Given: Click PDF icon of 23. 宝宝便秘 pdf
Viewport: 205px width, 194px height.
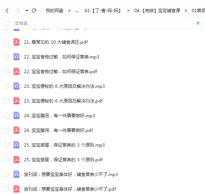Looking at the screenshot, I should (x=17, y=101).
